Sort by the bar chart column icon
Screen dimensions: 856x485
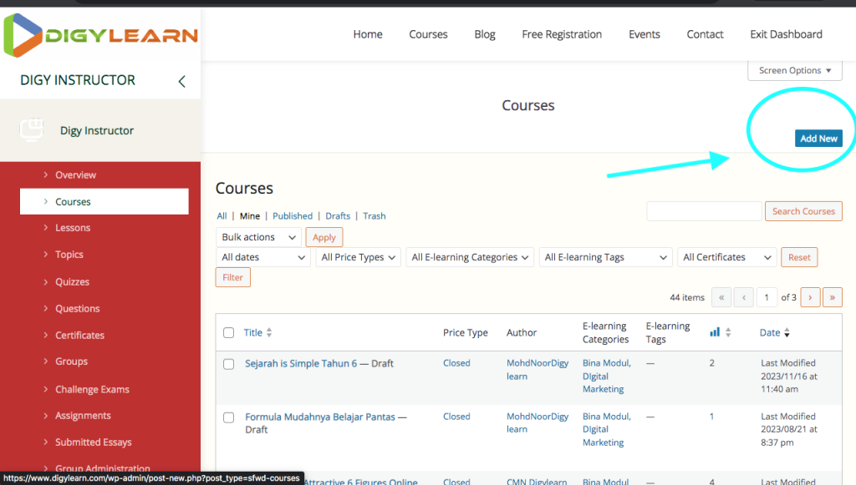pos(715,332)
